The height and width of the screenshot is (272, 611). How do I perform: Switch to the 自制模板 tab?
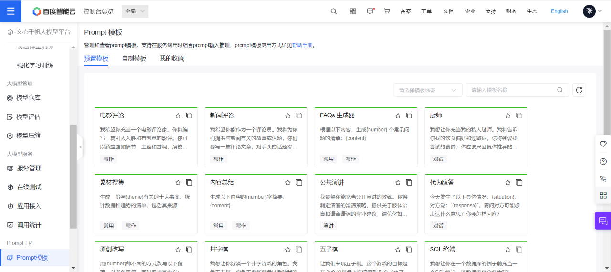click(134, 58)
